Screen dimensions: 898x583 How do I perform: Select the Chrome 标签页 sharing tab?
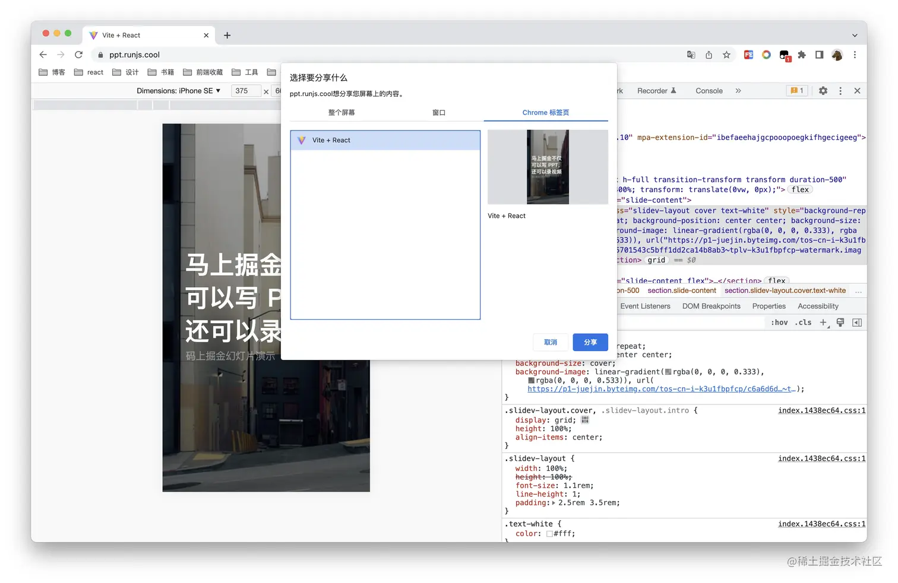pos(546,112)
